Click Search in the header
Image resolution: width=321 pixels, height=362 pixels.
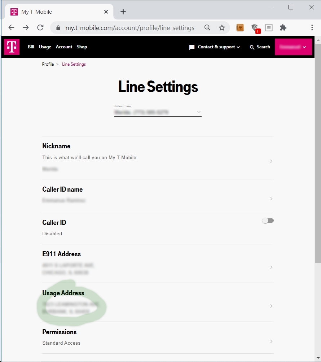[260, 47]
